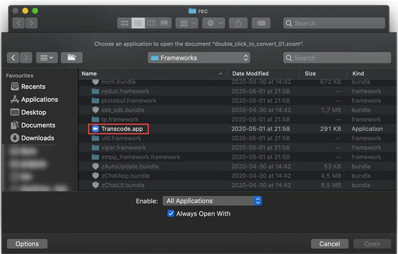Click the 291 KB size value
Viewport: 398px width, 254px height.
pyautogui.click(x=331, y=129)
